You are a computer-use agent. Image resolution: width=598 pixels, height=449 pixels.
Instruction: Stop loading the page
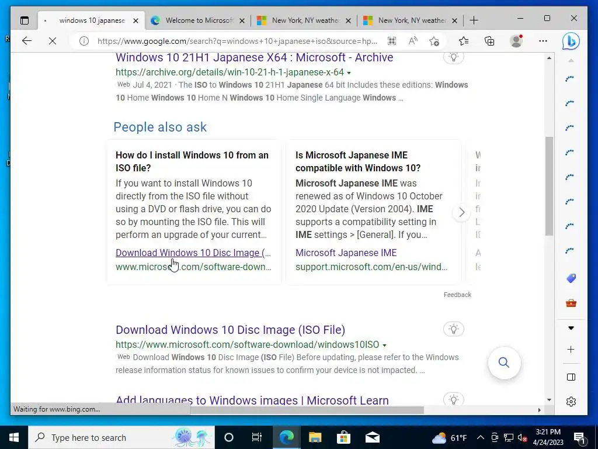pos(53,41)
